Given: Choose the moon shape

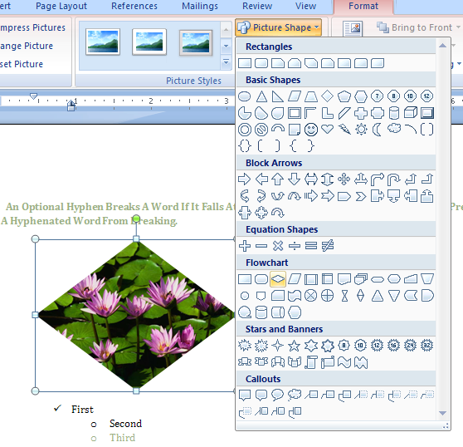Looking at the screenshot, I should click(377, 130).
